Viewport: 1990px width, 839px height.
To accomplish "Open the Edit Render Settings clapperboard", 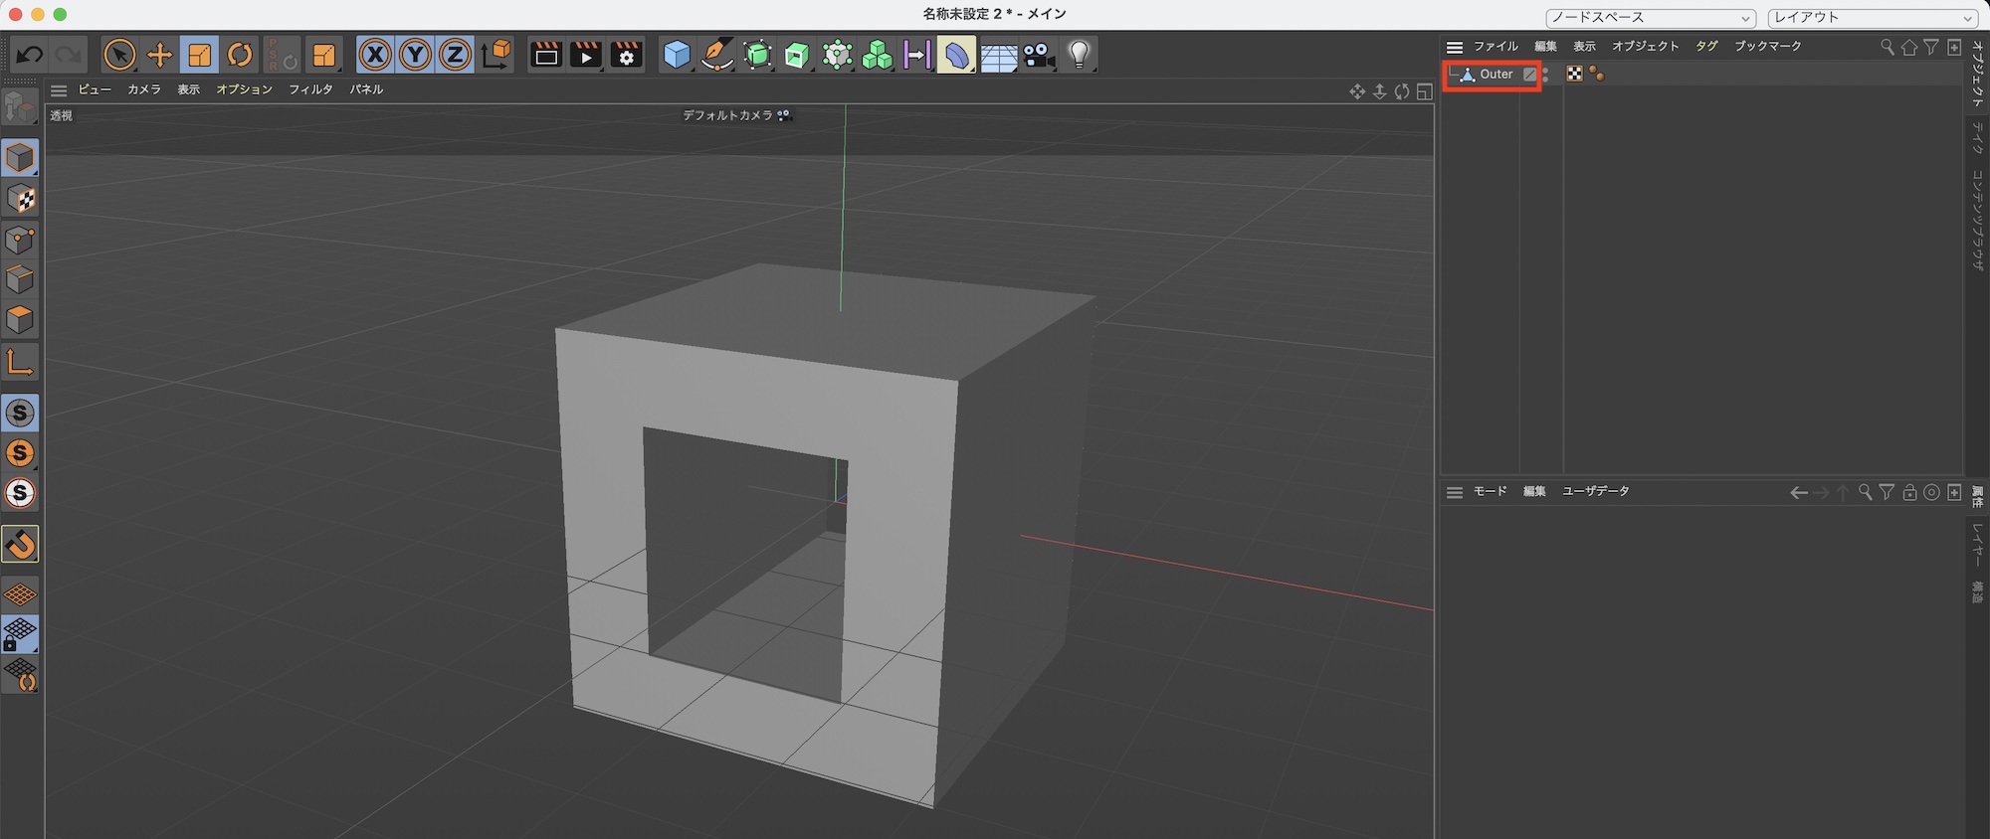I will pyautogui.click(x=626, y=55).
